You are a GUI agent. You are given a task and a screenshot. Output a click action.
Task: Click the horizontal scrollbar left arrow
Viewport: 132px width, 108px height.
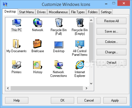coord(8,88)
